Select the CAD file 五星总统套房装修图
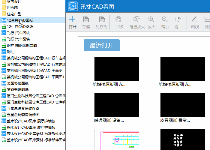The width and height of the screenshot is (210, 150). [x=20, y=108]
